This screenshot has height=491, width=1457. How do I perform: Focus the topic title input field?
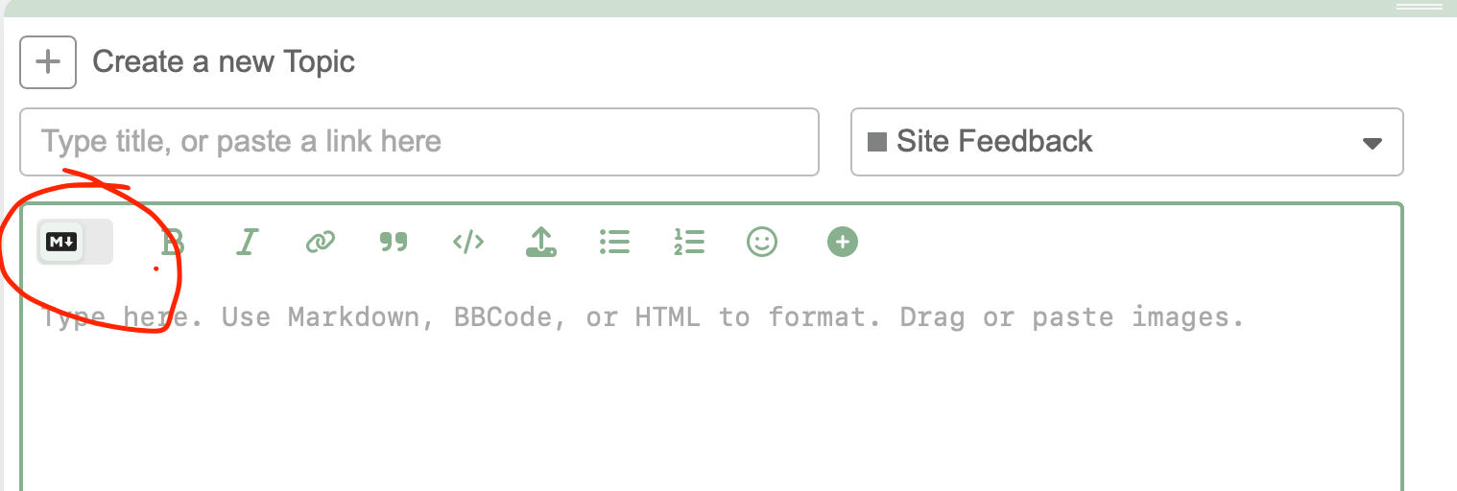(419, 142)
